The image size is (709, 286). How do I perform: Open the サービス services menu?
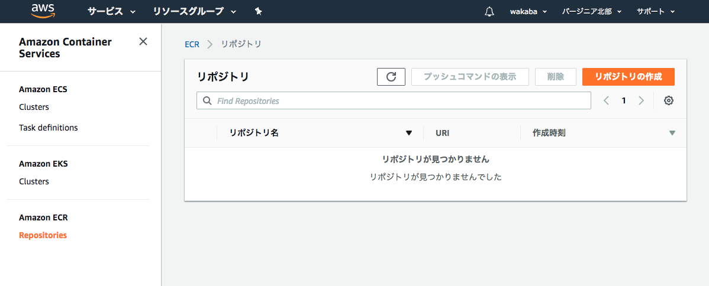[111, 12]
